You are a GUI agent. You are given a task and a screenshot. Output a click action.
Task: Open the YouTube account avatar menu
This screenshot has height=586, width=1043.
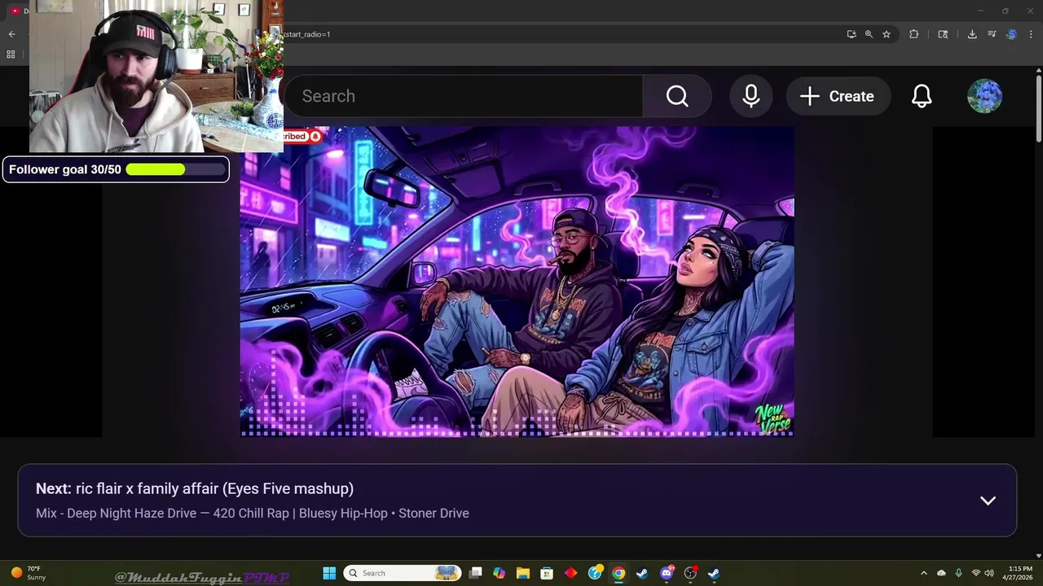tap(984, 96)
